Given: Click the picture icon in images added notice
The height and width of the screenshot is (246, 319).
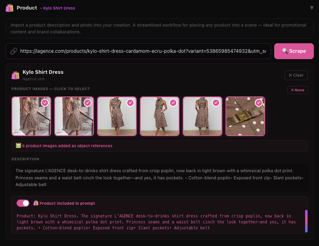Looking at the screenshot, I should click(x=18, y=146).
